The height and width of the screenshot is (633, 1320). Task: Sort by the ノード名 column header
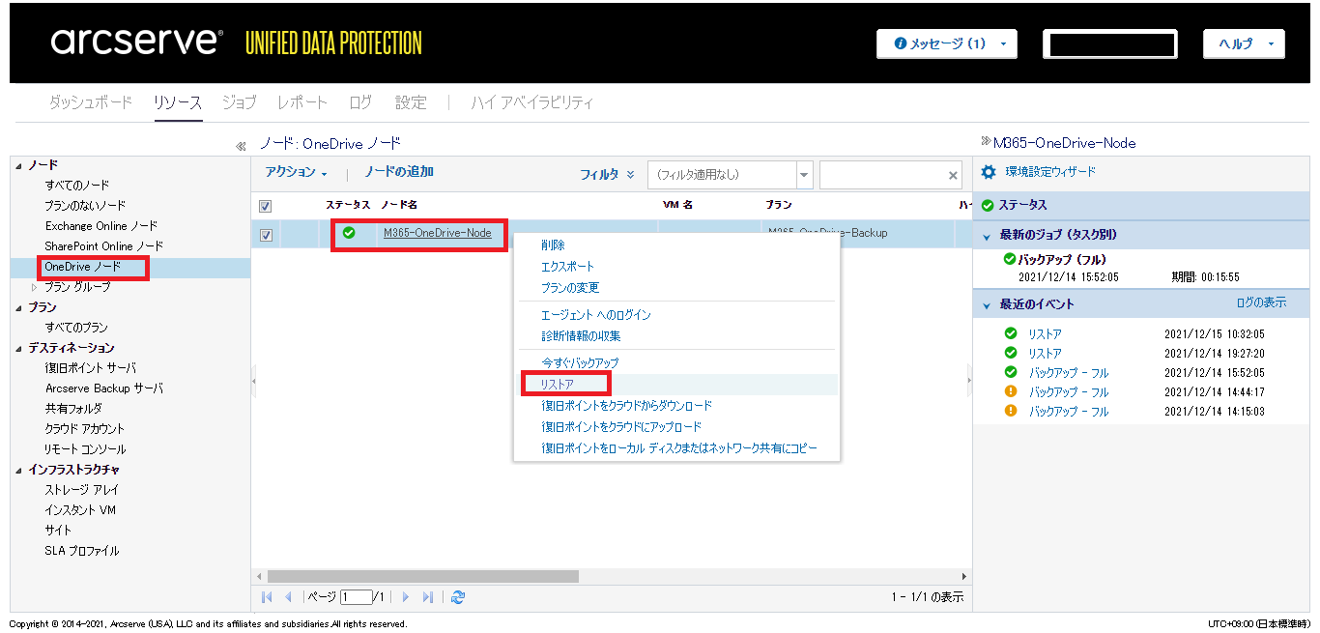[399, 205]
